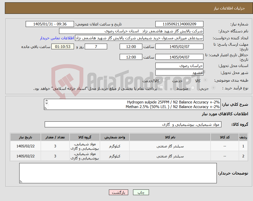Click row 1 item name سیلندر گاز صنعتی
This screenshot has width=253, height=201.
[x=170, y=146]
